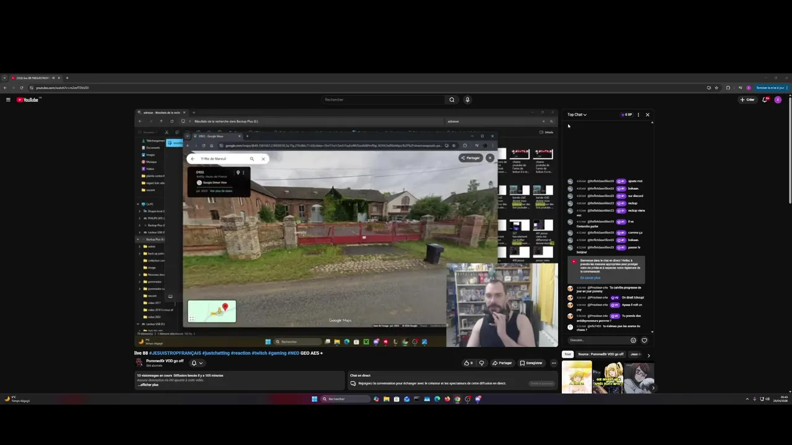
Task: Open En savoir plus link in chat
Action: coord(590,278)
